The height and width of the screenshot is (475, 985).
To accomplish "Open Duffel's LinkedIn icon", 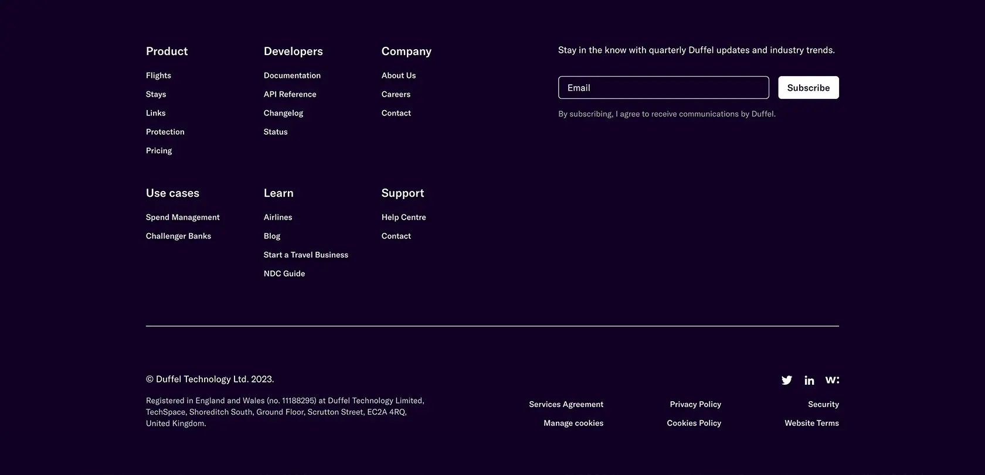I will point(809,380).
